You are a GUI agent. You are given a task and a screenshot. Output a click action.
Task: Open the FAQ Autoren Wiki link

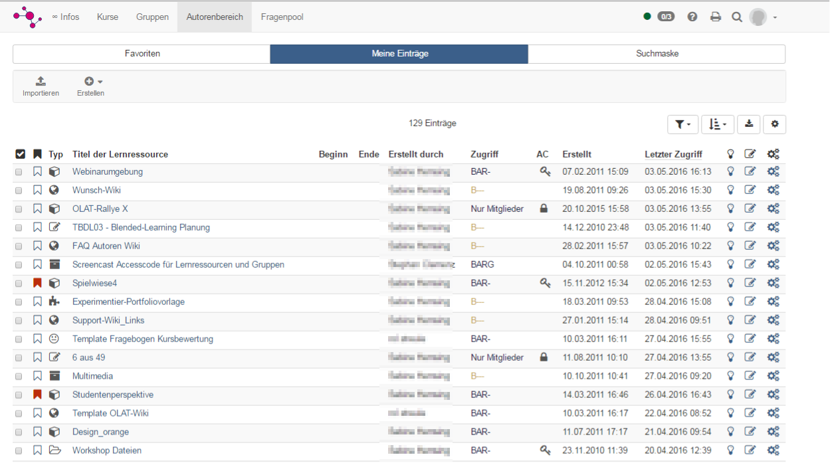[106, 246]
